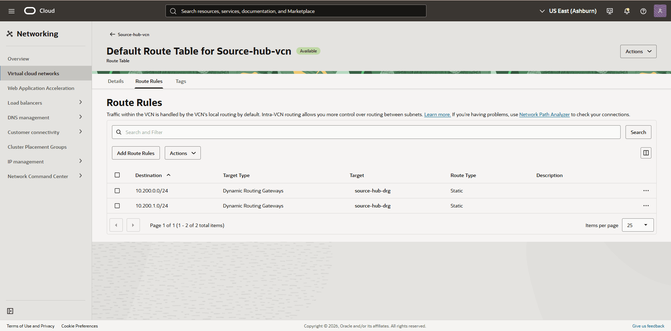Open Overview in the sidebar
This screenshot has width=671, height=331.
tap(46, 58)
